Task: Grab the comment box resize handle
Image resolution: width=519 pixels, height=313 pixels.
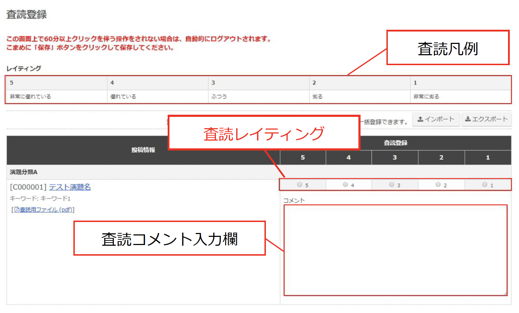Action: pos(505,294)
